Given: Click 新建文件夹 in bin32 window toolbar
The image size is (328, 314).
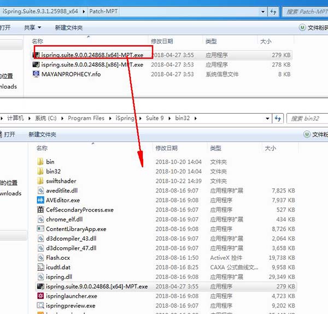Looking at the screenshot, I should [x=42, y=135].
